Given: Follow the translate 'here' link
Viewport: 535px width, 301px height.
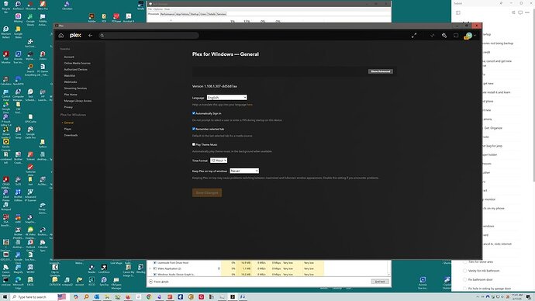Looking at the screenshot, I should [250, 105].
